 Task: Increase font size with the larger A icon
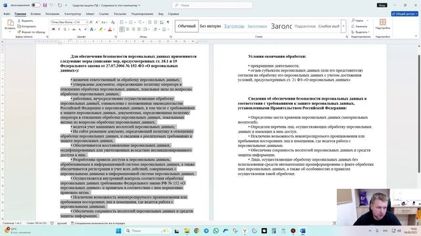[91, 22]
